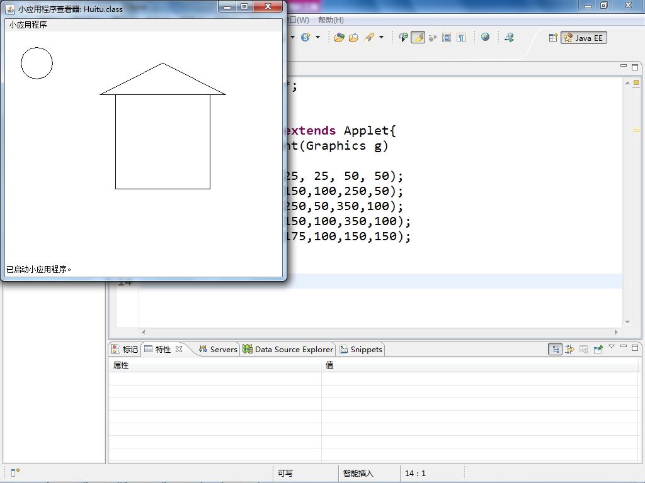Click the 值 column header
The width and height of the screenshot is (645, 483).
pyautogui.click(x=479, y=365)
